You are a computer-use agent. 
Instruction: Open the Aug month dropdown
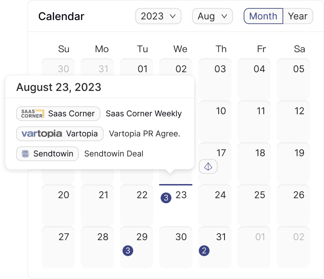[x=212, y=16]
